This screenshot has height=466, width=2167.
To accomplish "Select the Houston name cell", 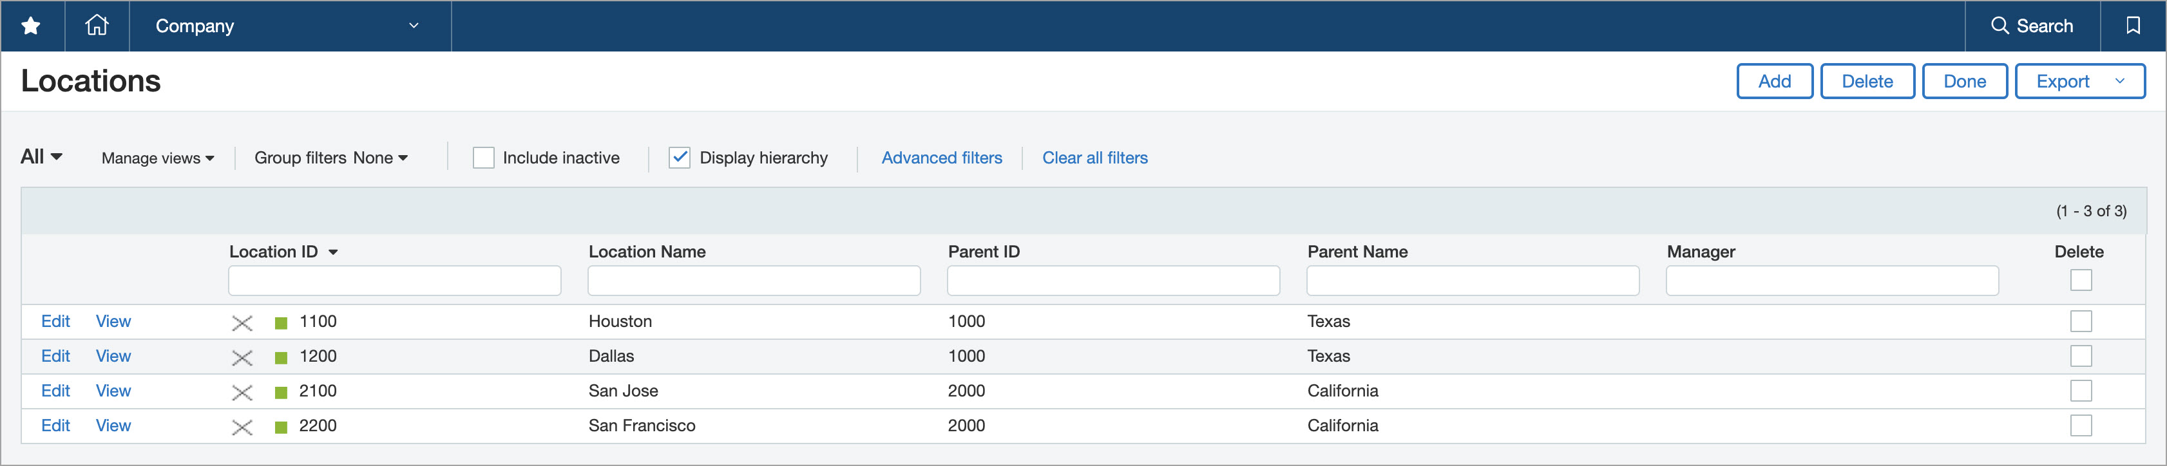I will pyautogui.click(x=620, y=321).
